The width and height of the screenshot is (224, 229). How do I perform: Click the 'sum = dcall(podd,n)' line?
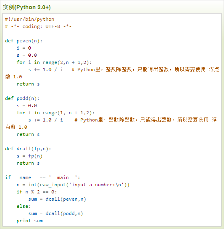[x=56, y=213]
